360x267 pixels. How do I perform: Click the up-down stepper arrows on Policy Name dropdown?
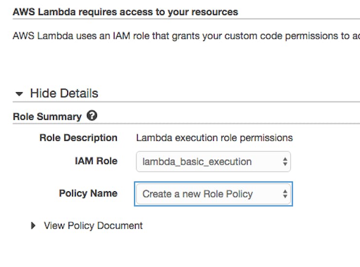click(285, 194)
